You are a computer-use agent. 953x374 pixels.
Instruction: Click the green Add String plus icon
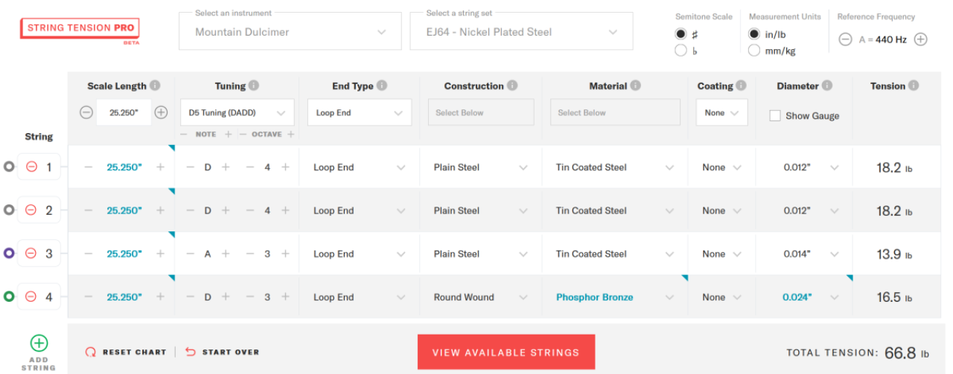pos(39,343)
